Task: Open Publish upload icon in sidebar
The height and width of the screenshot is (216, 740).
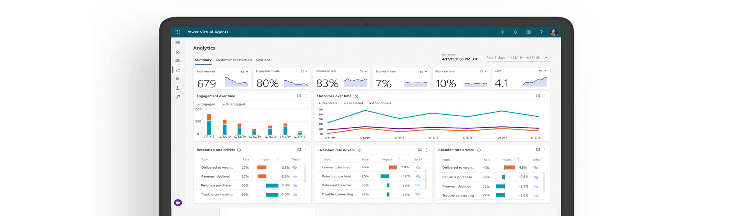Action: coord(178,88)
